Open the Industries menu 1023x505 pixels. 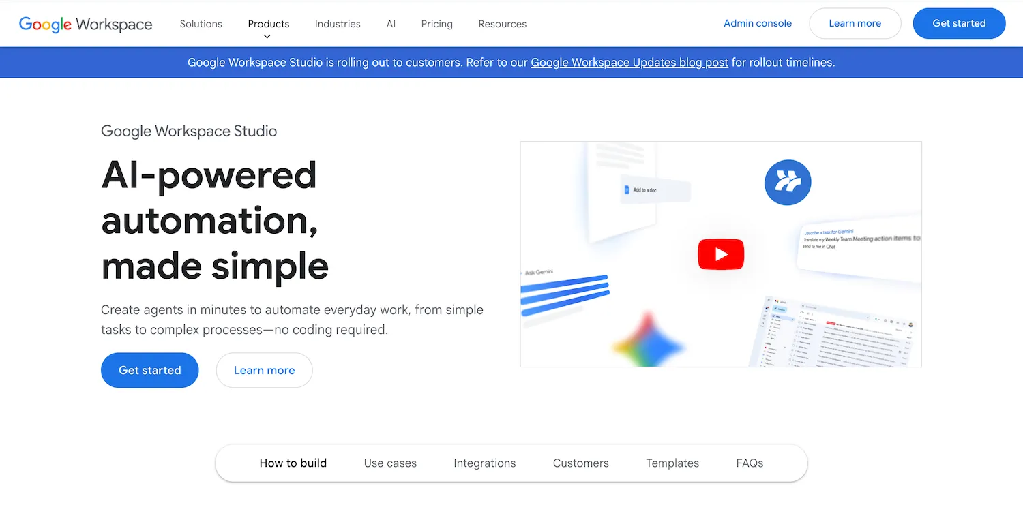[338, 24]
